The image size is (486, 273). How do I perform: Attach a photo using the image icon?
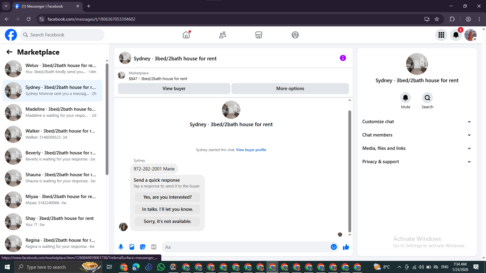[x=132, y=247]
